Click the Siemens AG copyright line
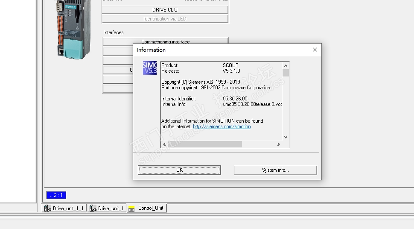The width and height of the screenshot is (414, 229). pyautogui.click(x=201, y=82)
